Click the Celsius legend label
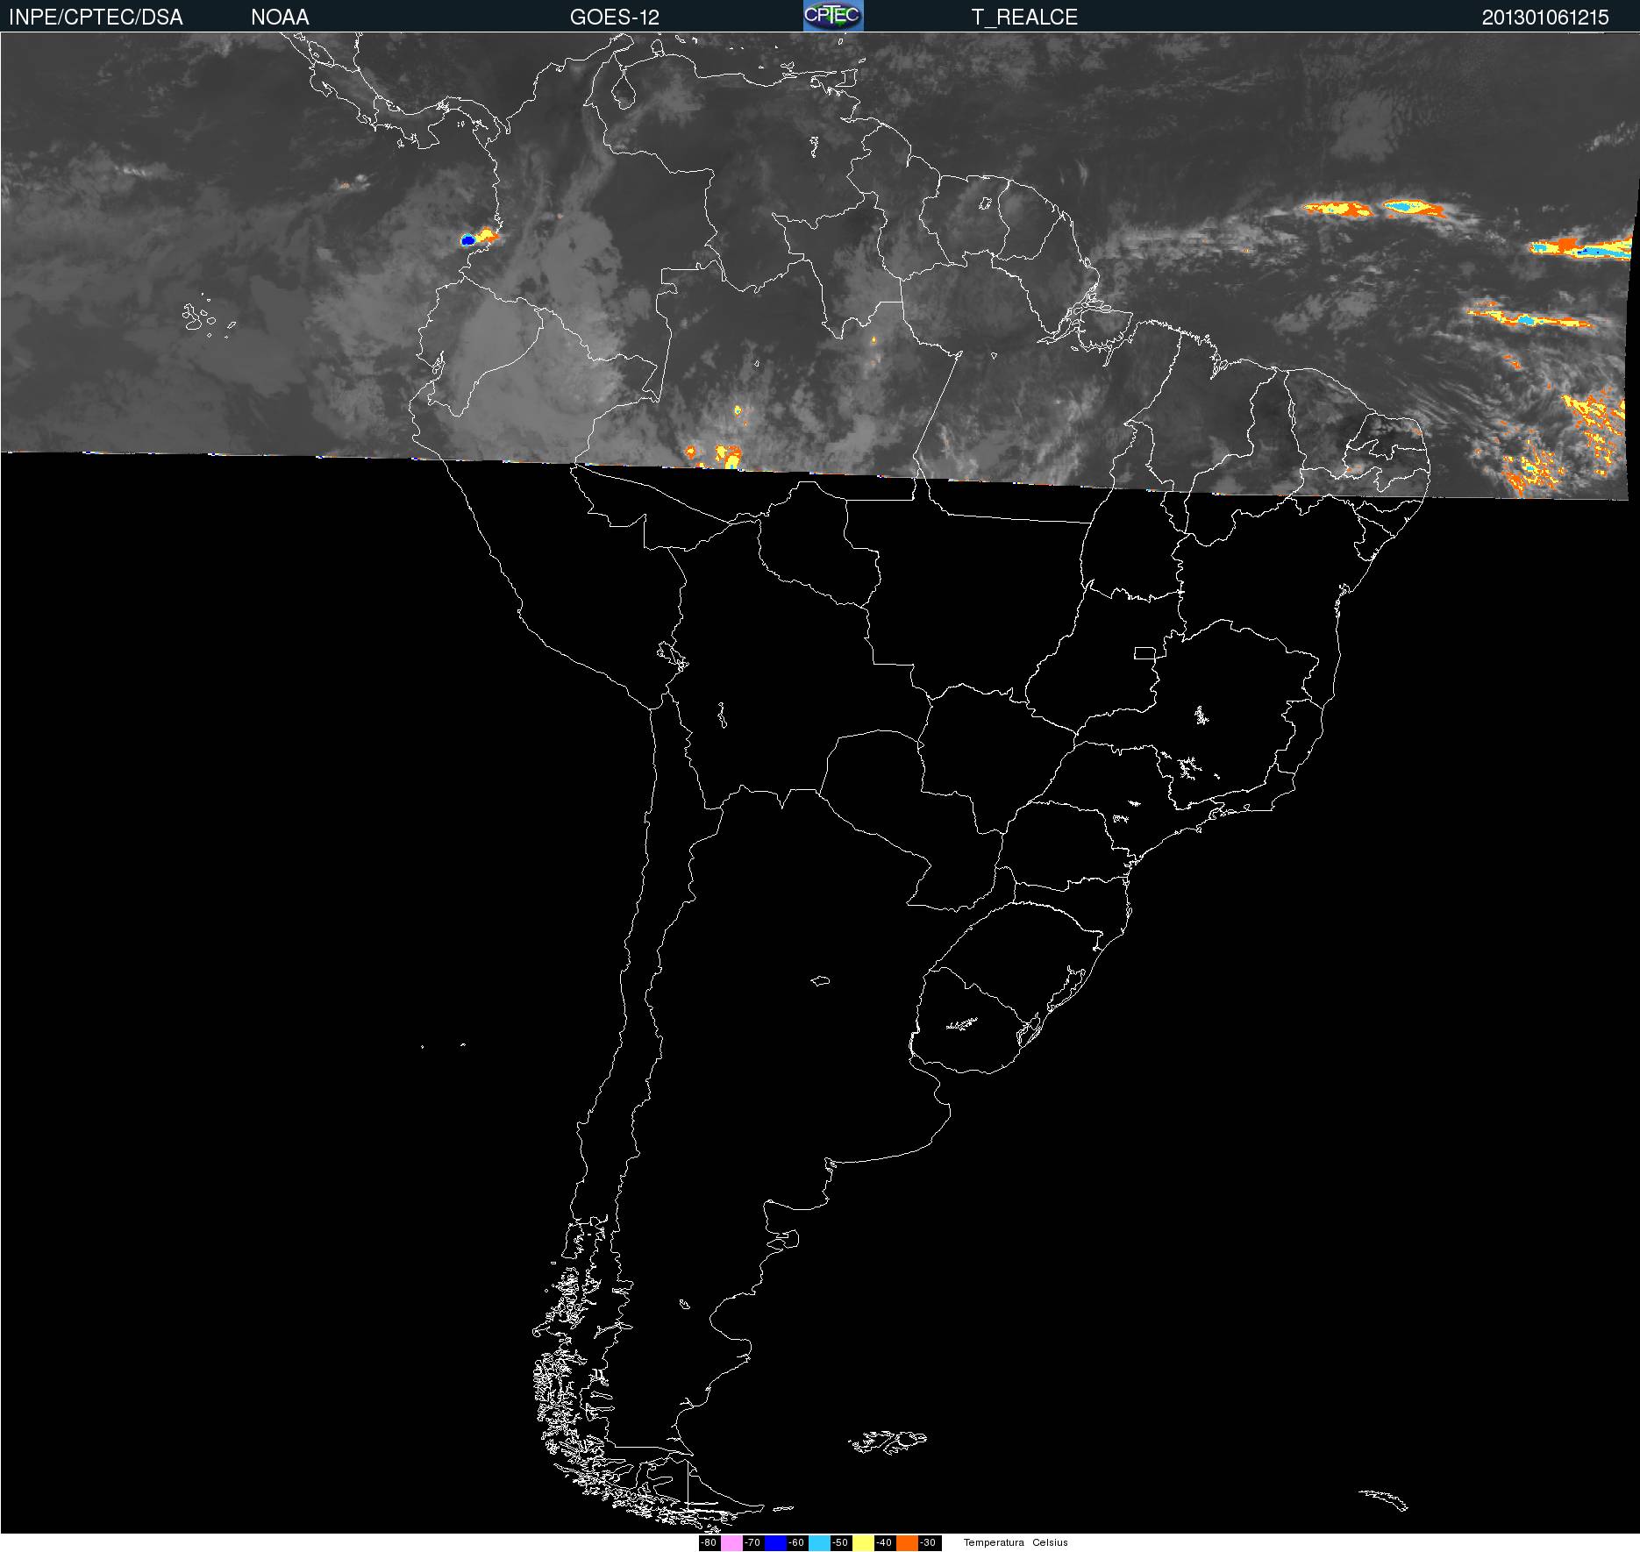 (1050, 1542)
